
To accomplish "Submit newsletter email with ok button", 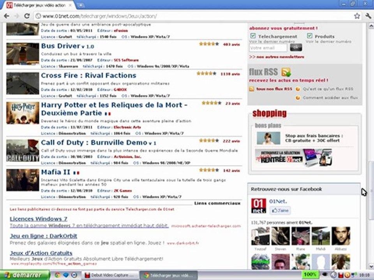I will coord(296,47).
